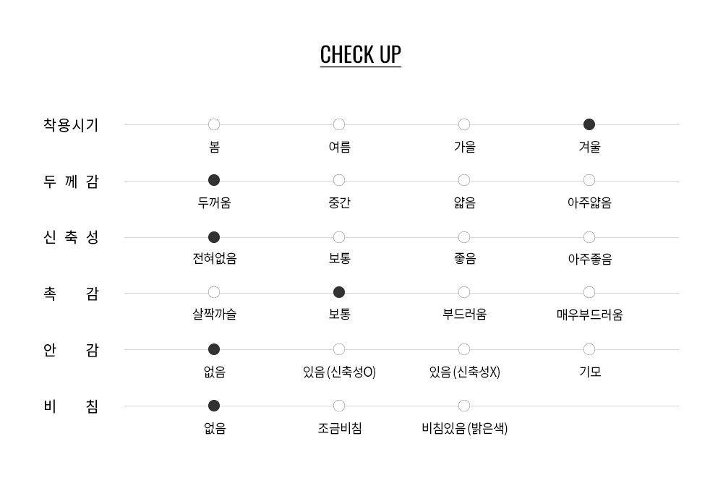Choose 중간 radio in the 두께감 row

339,180
